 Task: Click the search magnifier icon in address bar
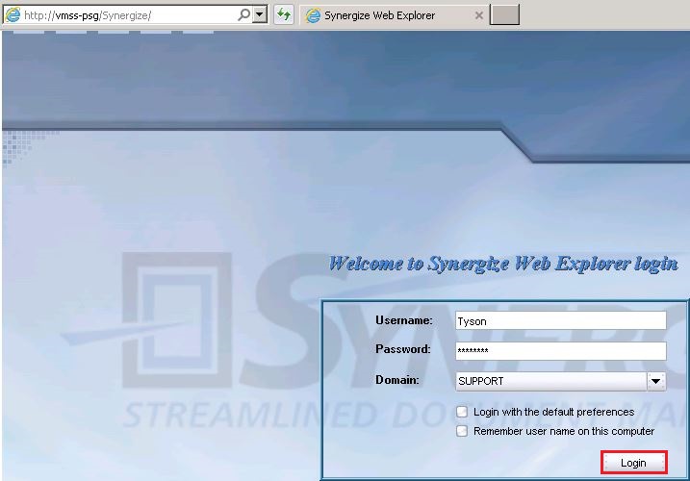(x=243, y=15)
